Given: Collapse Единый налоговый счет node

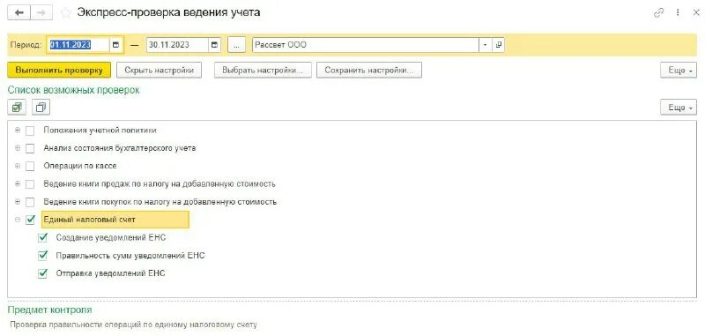Looking at the screenshot, I should 18,220.
